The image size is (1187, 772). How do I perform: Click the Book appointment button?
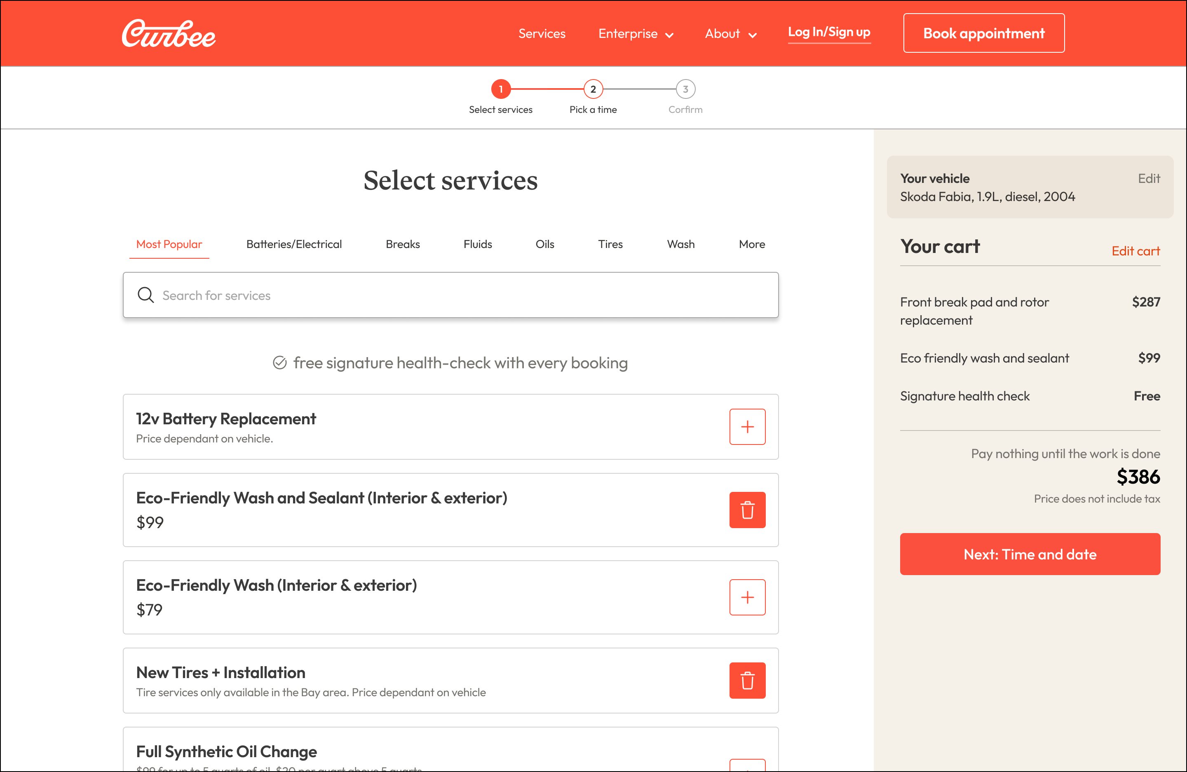pos(983,33)
